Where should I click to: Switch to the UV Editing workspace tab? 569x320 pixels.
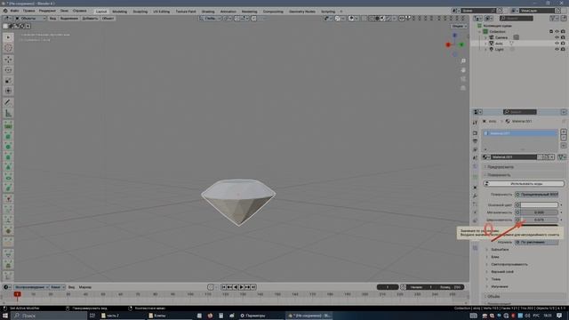click(161, 12)
